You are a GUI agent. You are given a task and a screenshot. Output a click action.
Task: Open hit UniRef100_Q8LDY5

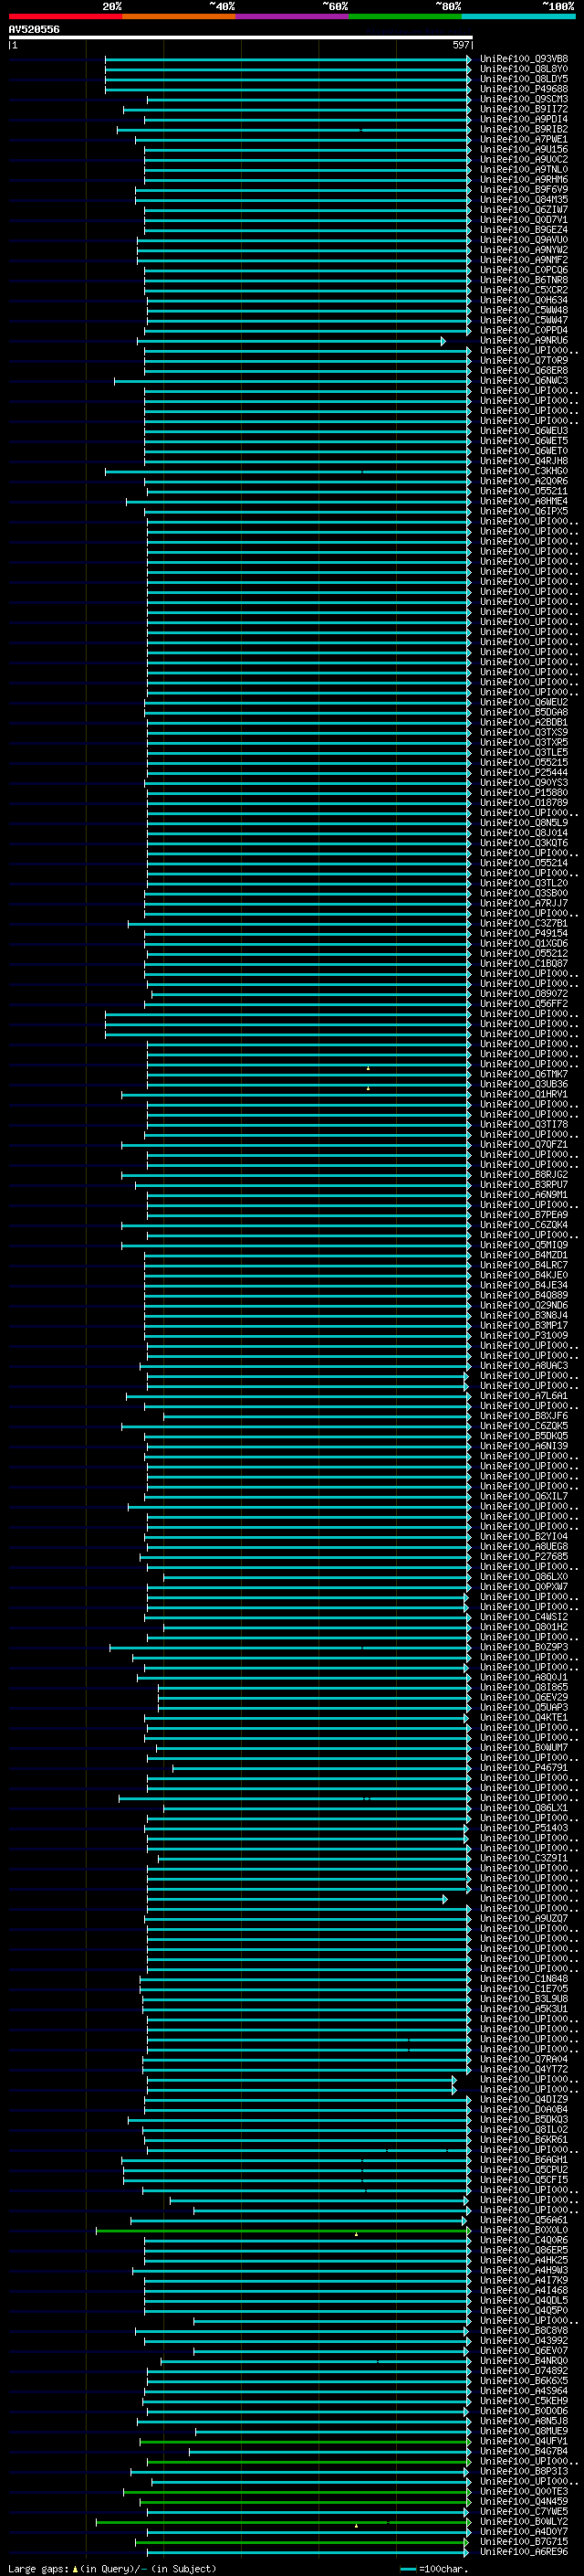(524, 79)
